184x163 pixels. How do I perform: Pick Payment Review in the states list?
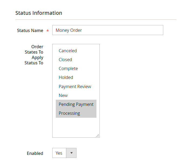(75, 86)
